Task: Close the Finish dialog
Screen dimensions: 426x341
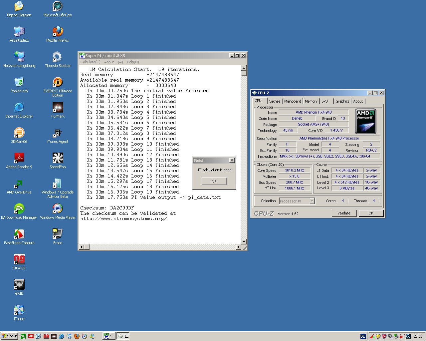Action: [232, 161]
